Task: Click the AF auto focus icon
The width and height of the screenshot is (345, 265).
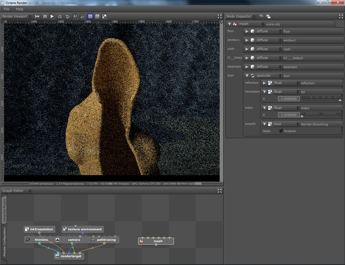Action: pos(75,16)
